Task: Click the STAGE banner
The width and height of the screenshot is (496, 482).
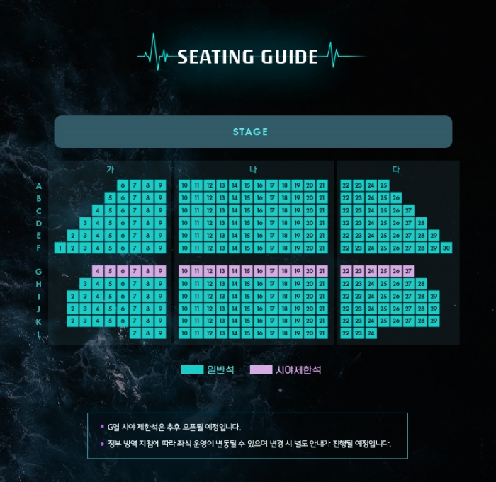Action: [x=253, y=132]
